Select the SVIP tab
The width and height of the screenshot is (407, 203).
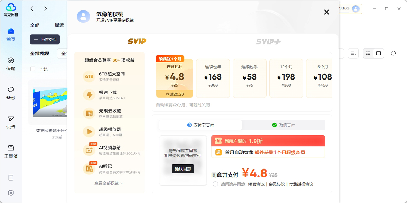click(137, 41)
